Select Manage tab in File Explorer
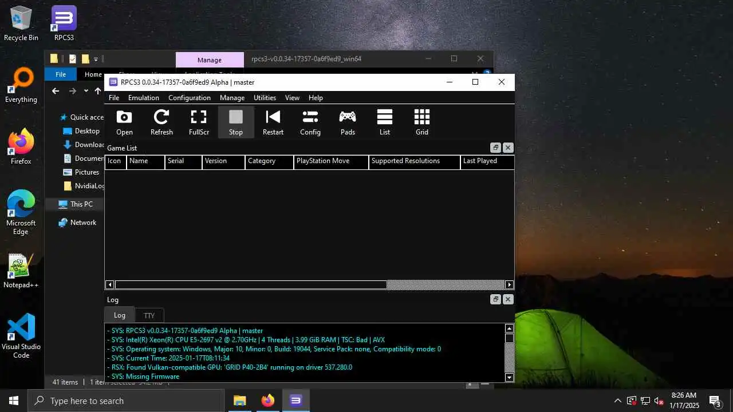This screenshot has width=733, height=412. click(x=210, y=60)
